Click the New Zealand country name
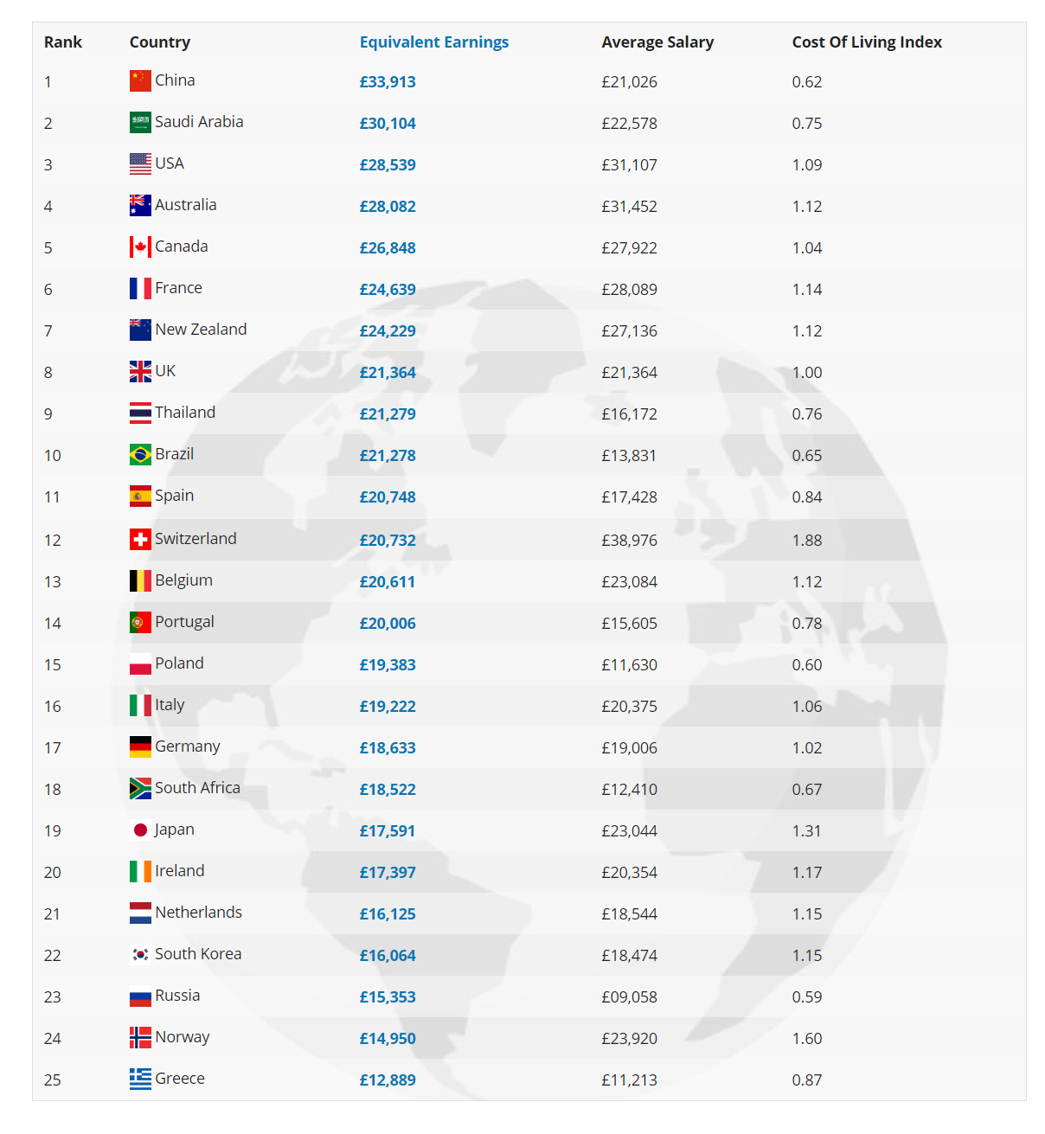The width and height of the screenshot is (1045, 1134). [201, 330]
